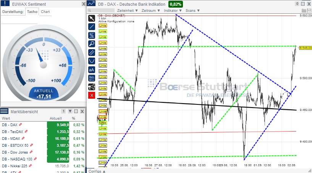Image resolution: width=312 pixels, height=173 pixels.
Task: Click the '1' badge in Marktübersicht header
Action: [x=63, y=111]
